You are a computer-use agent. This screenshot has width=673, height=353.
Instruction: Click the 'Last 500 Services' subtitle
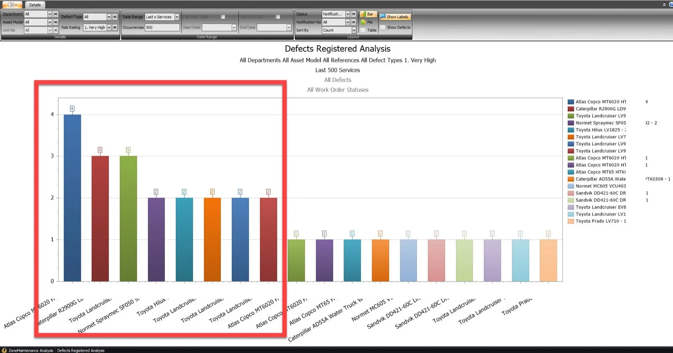337,70
